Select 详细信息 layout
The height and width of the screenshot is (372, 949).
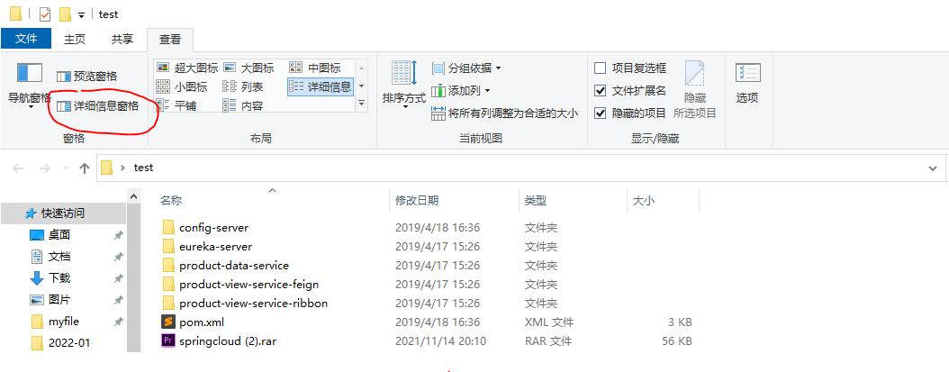[321, 86]
